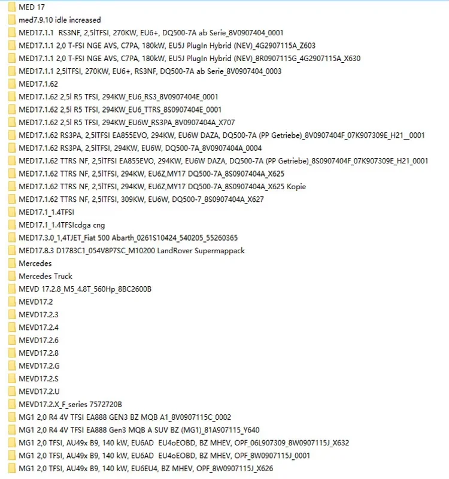The image size is (449, 479).
Task: Select MED17.1.1 PlugIn Hybrid 4G2907115A_Z603 folder
Action: 167,46
